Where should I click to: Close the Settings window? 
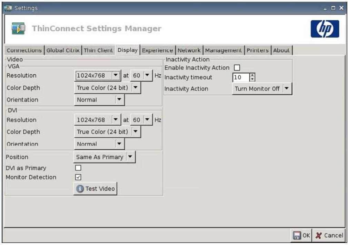pyautogui.click(x=341, y=8)
